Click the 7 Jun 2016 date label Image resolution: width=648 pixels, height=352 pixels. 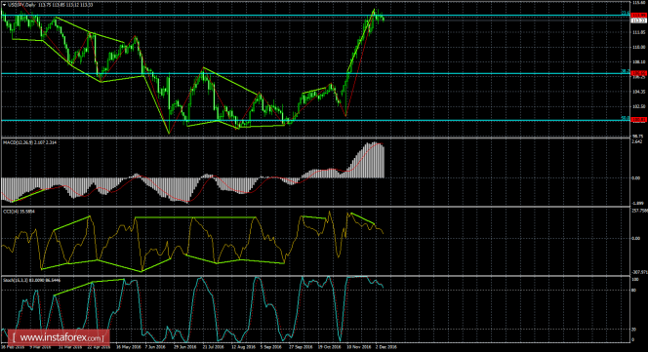(x=155, y=347)
